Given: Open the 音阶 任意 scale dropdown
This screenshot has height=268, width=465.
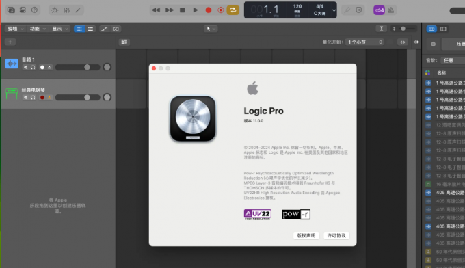Looking at the screenshot, I should (453, 60).
